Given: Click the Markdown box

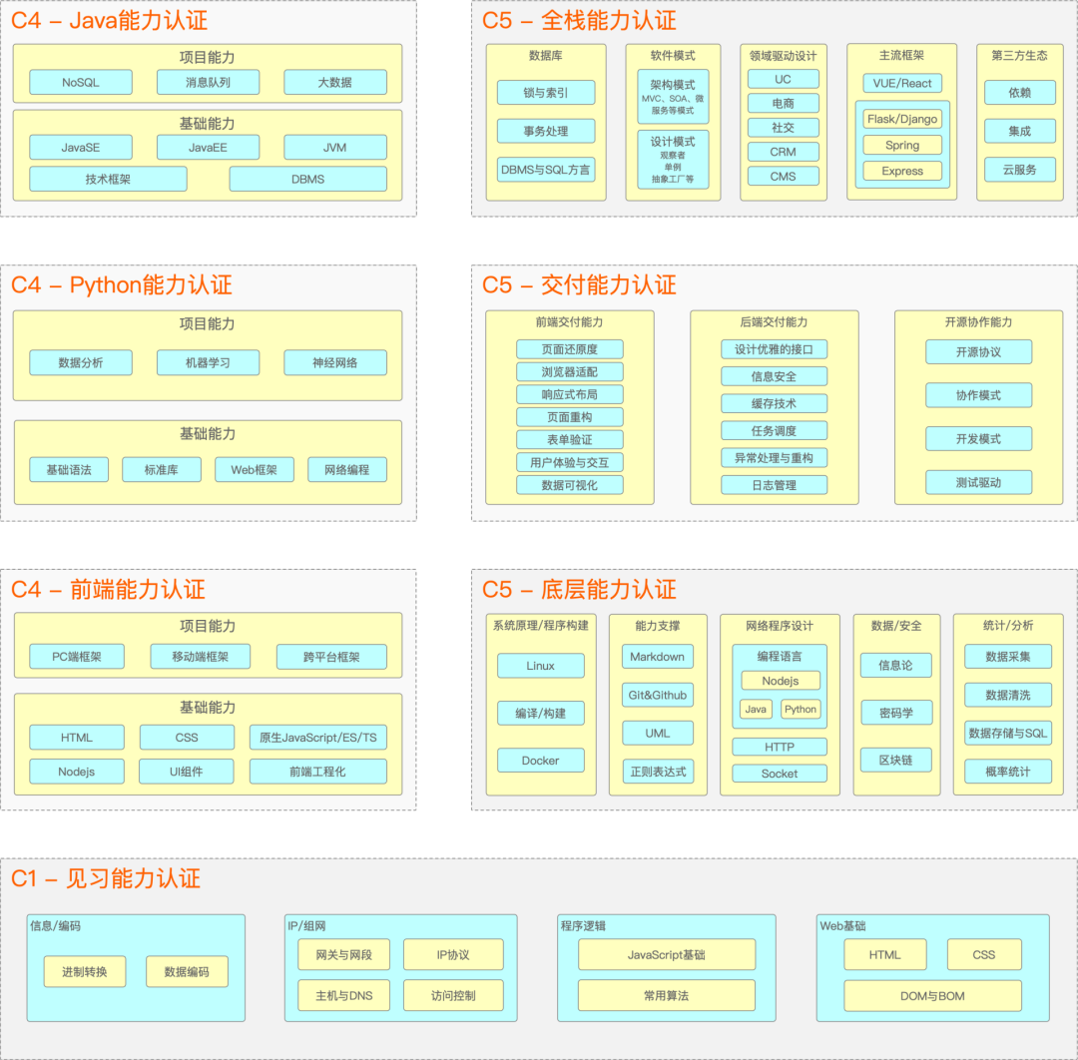Looking at the screenshot, I should [x=657, y=657].
